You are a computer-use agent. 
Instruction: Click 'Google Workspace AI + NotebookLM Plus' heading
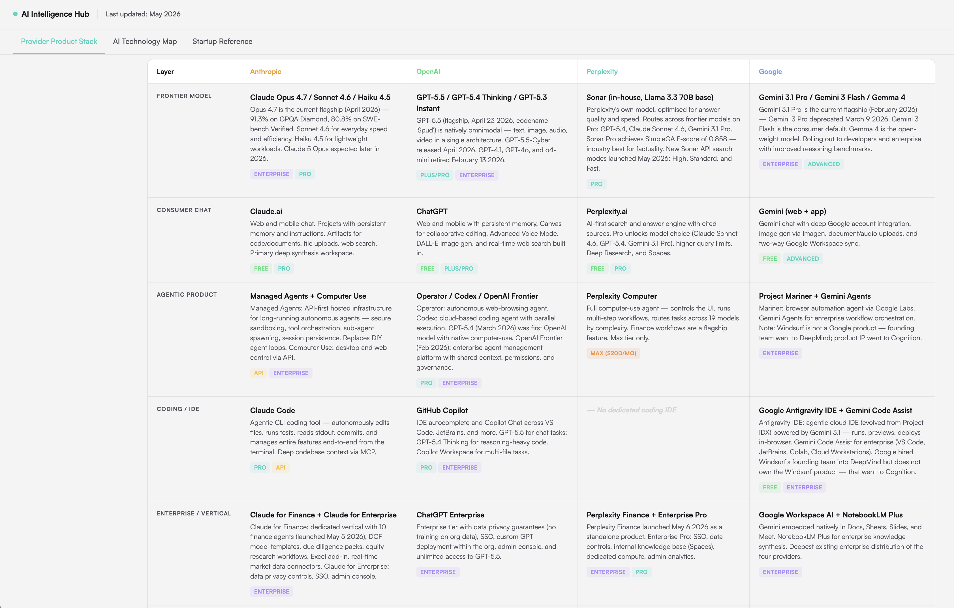(x=830, y=515)
